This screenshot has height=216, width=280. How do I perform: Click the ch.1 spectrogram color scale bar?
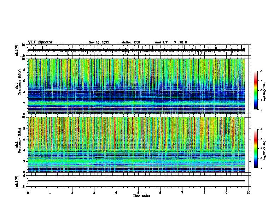[256, 90]
